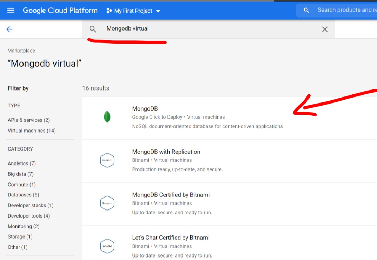The height and width of the screenshot is (260, 377).
Task: Filter by Virtual machines (14)
Action: tap(32, 131)
